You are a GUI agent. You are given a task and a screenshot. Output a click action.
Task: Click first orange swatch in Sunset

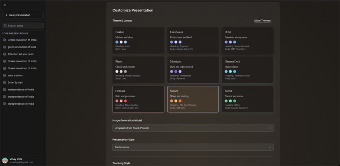pyautogui.click(x=172, y=101)
